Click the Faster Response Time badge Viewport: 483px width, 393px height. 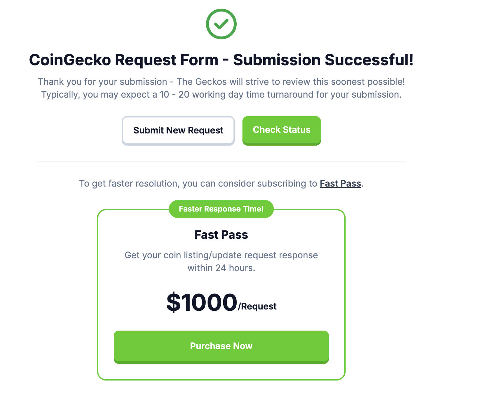pyautogui.click(x=221, y=209)
